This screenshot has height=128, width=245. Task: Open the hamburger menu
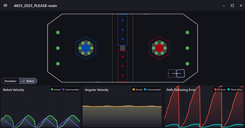[5, 6]
